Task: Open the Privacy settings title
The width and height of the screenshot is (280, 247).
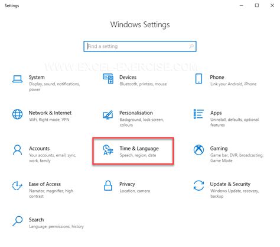Action: click(127, 184)
